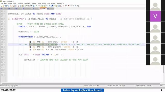This screenshot has width=165, height=92.
Task: Click the Zoom Out toolbar icon
Action: coord(39,6)
